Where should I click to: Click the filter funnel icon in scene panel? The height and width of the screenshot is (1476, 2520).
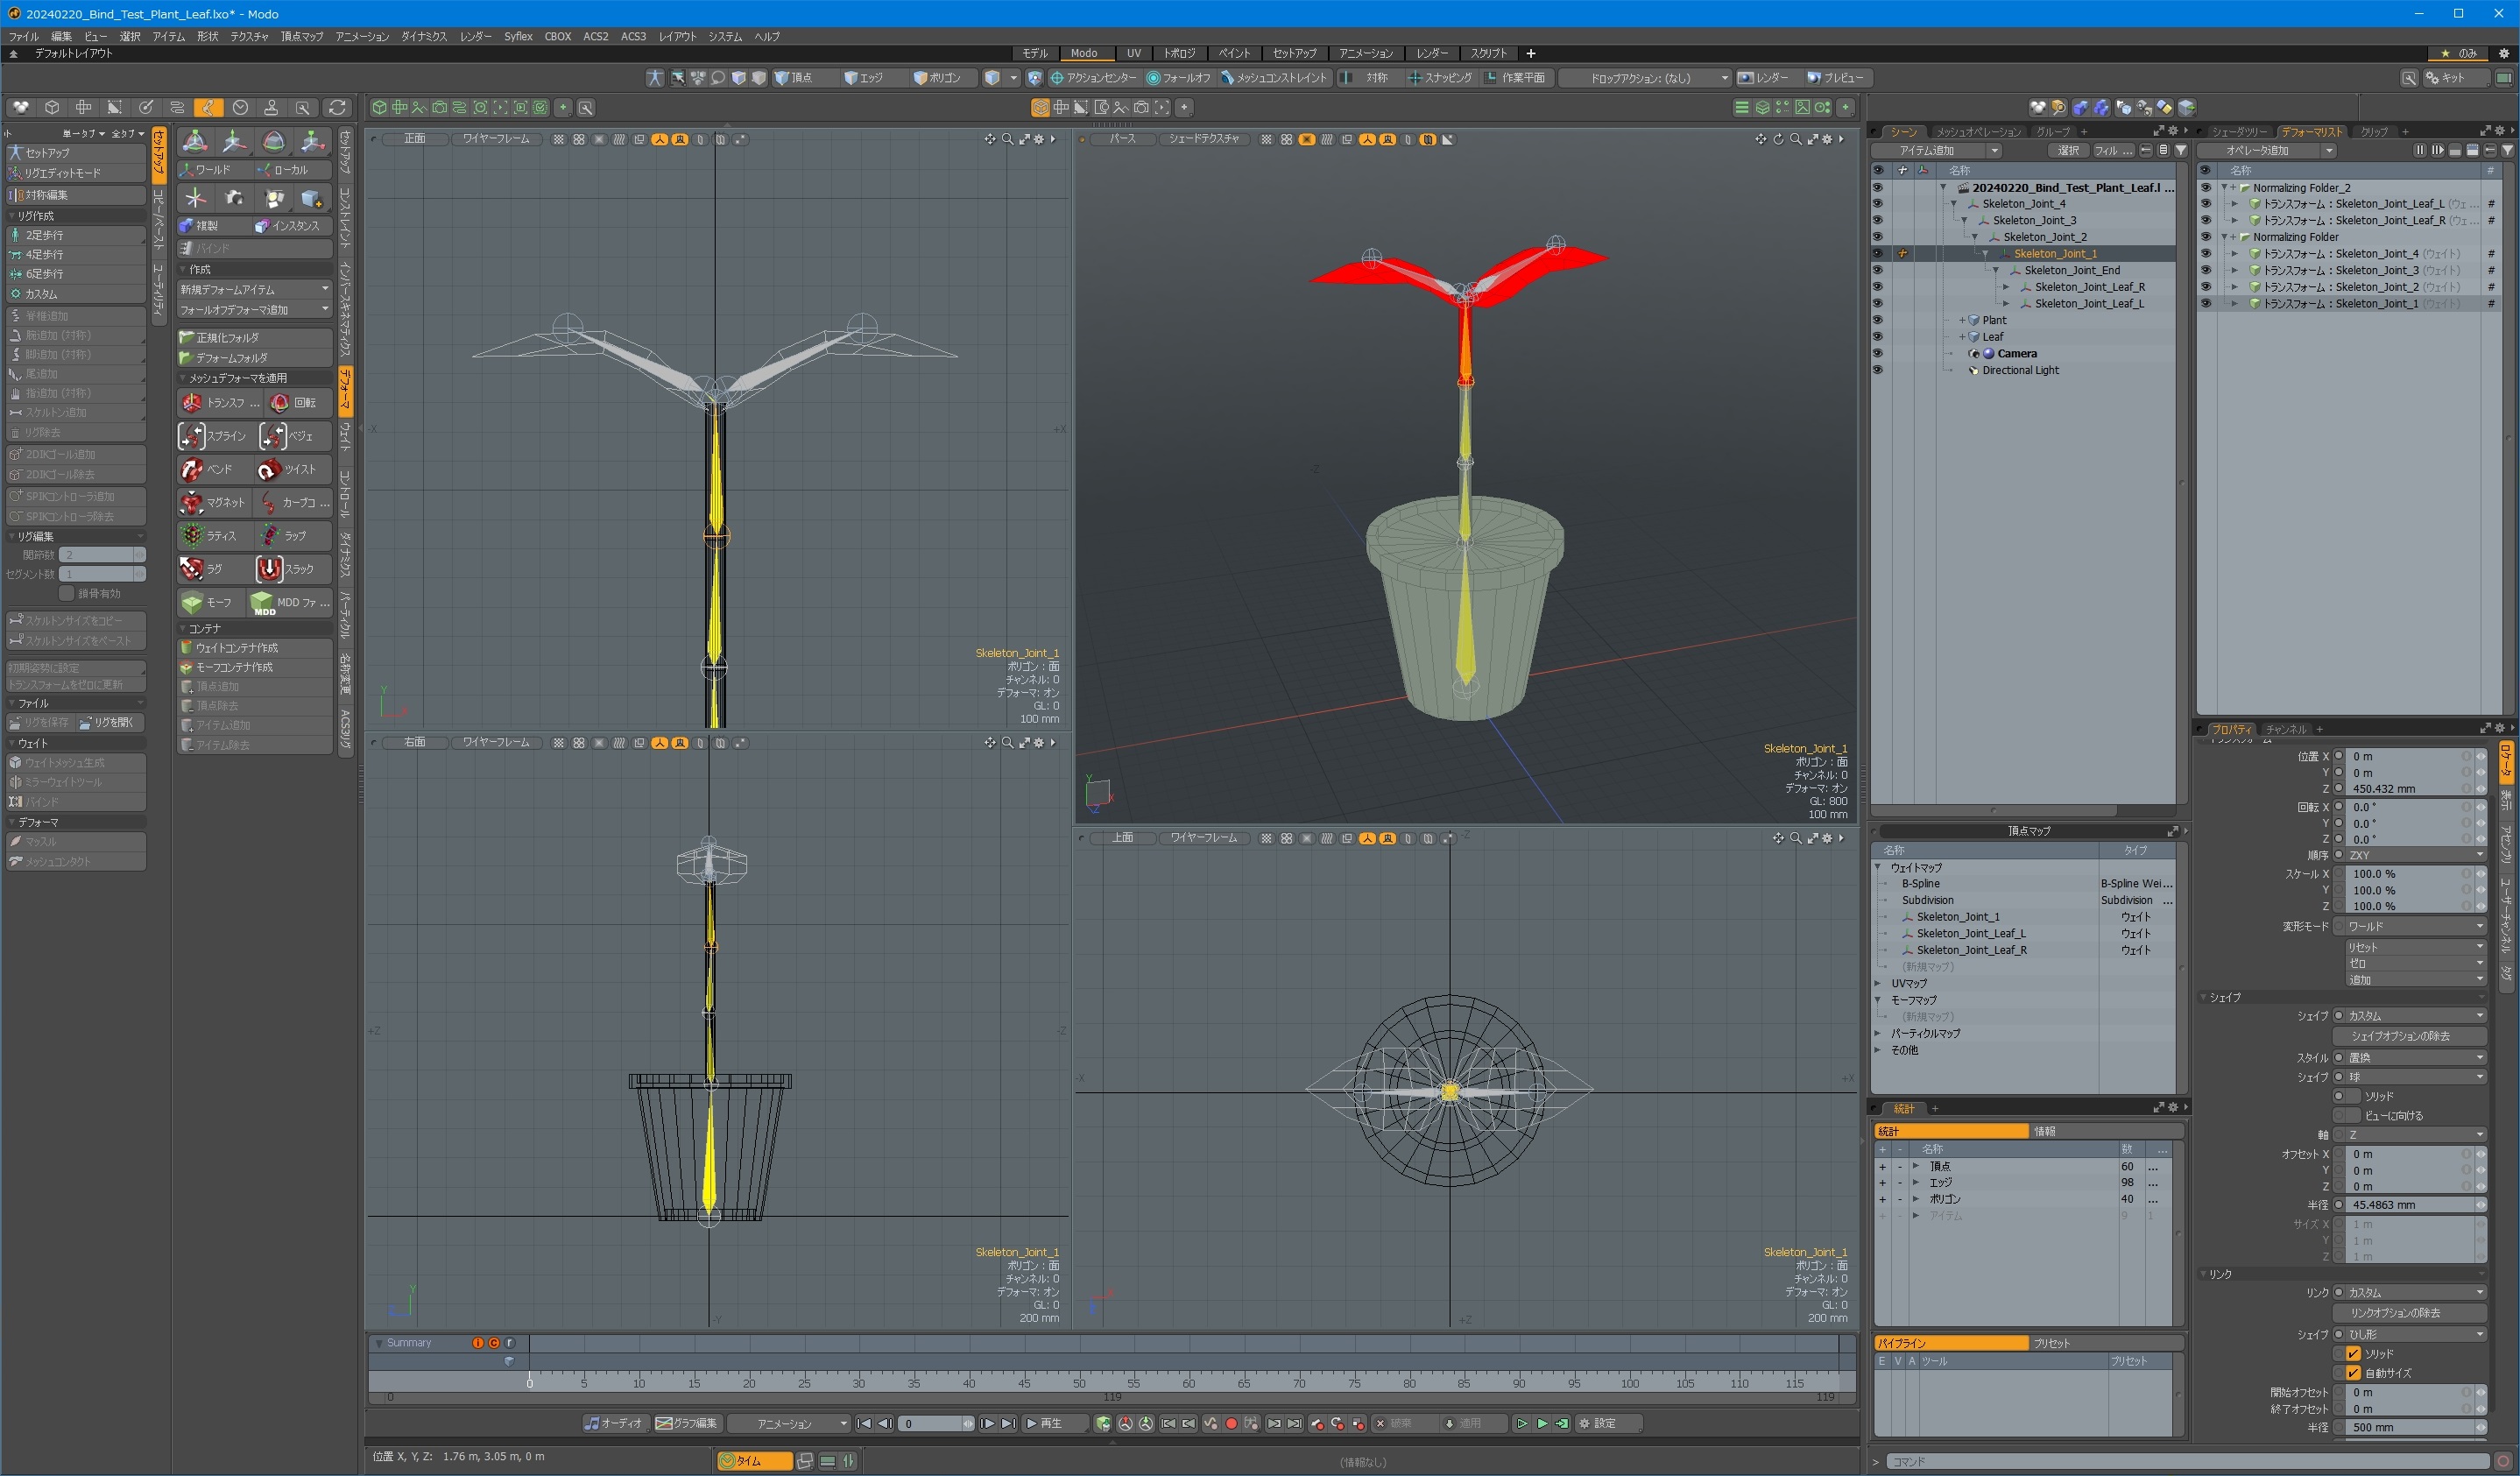[x=2181, y=150]
